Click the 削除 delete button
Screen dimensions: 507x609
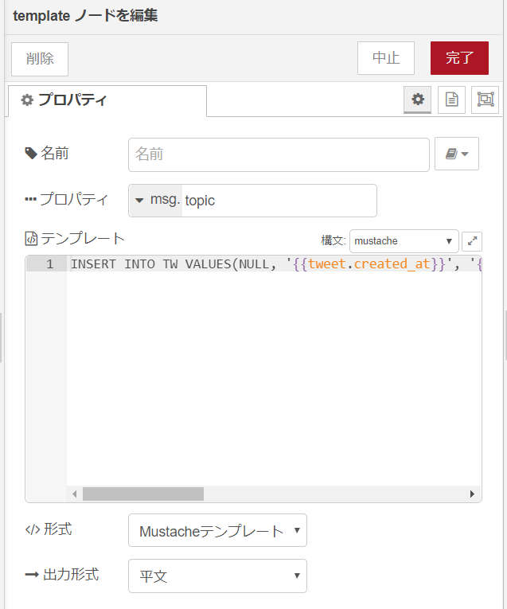tap(40, 59)
